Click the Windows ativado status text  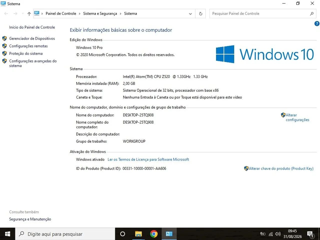pos(90,159)
